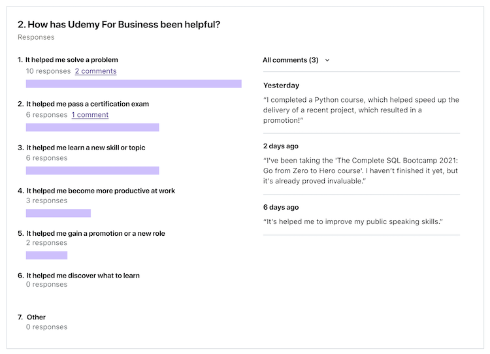This screenshot has width=490, height=354.
Task: Select 'It helped me become more productive'
Action: pyautogui.click(x=101, y=191)
